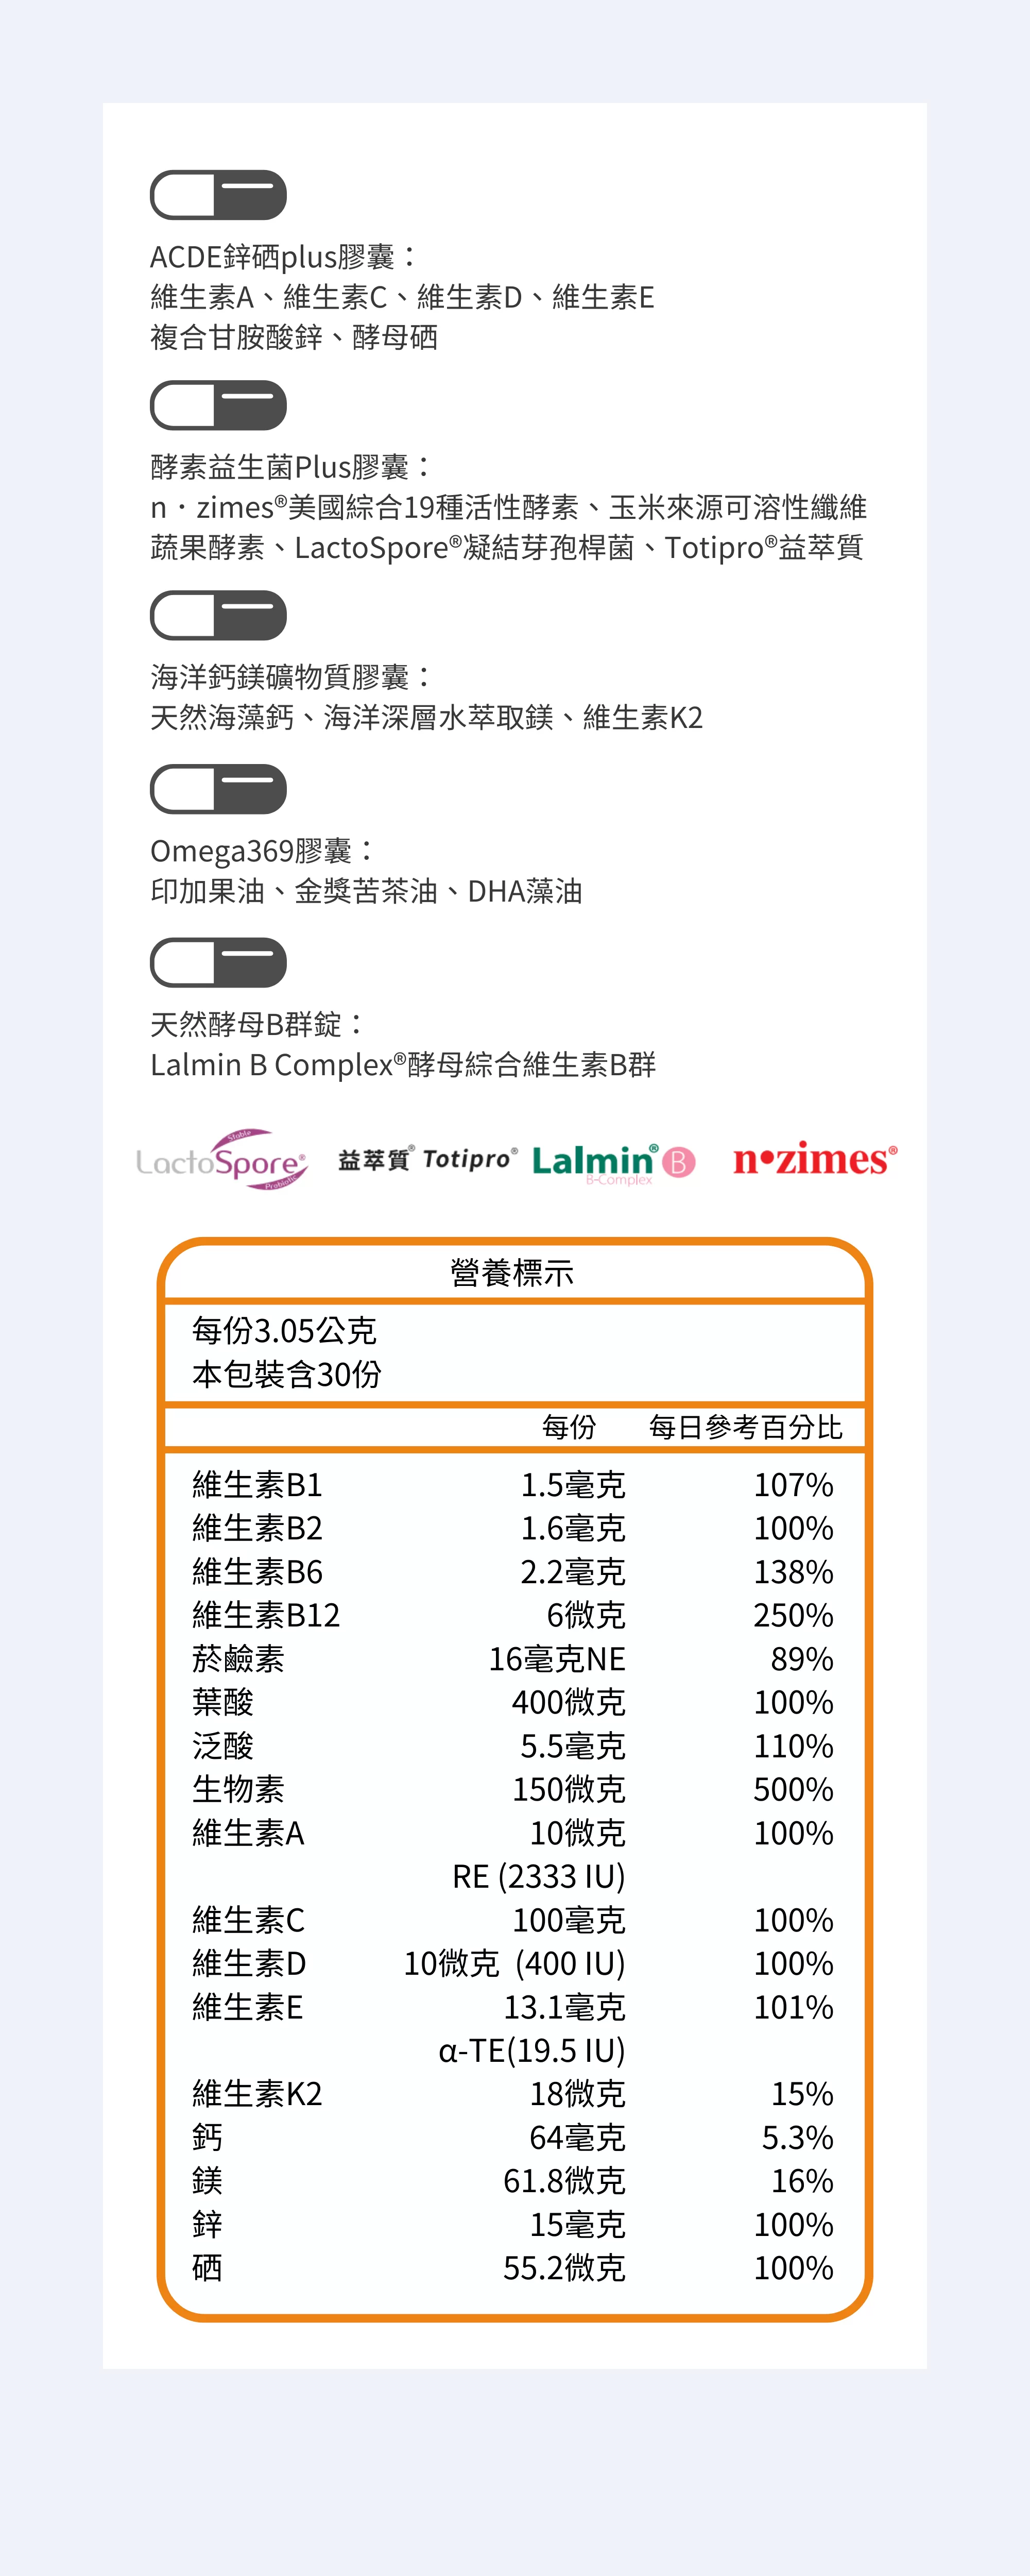
Task: Click the capsule icon above ACDE鋅硒plus膠囊
Action: pyautogui.click(x=218, y=195)
